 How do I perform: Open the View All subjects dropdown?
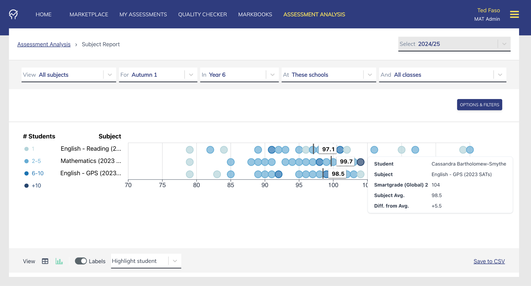68,75
